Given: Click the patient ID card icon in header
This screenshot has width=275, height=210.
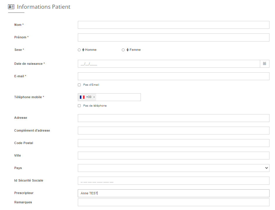Looking at the screenshot, I should coord(11,7).
